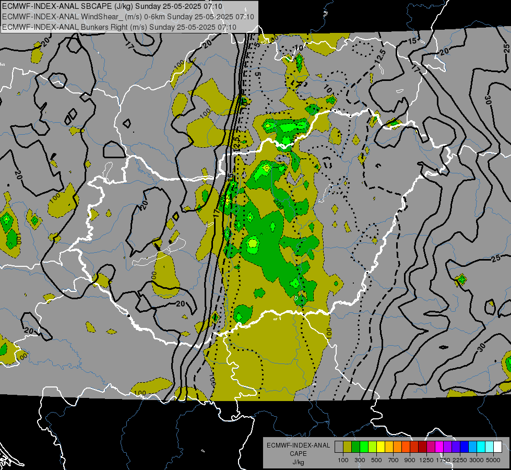The width and height of the screenshot is (511, 470).
Task: Click the cyan legend swatch
Action: (481, 447)
